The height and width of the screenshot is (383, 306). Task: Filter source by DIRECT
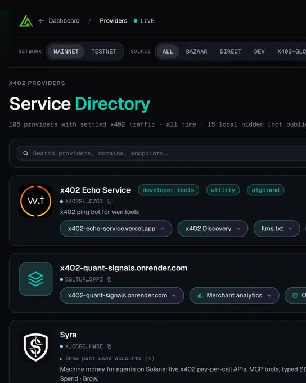[x=231, y=51]
